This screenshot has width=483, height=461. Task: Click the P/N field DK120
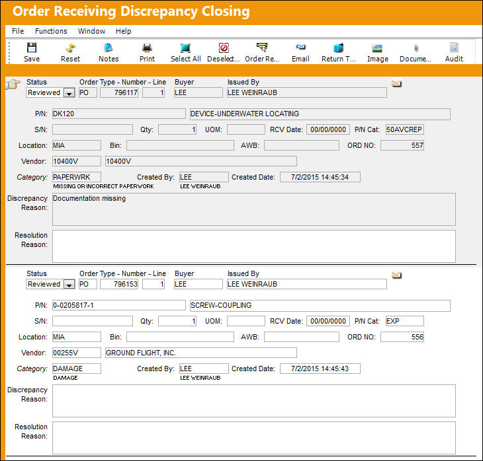pos(119,114)
